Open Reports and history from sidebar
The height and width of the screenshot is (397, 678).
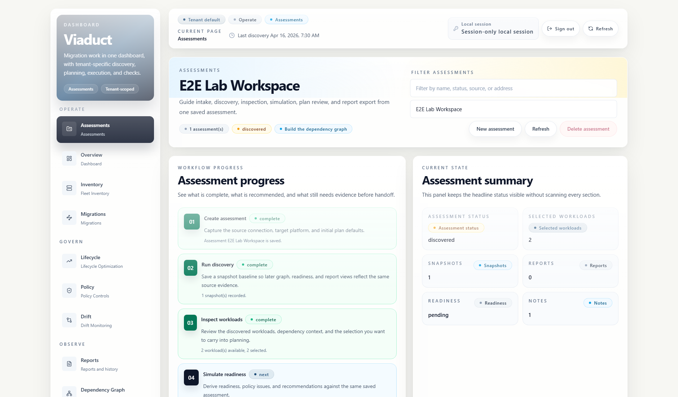105,365
